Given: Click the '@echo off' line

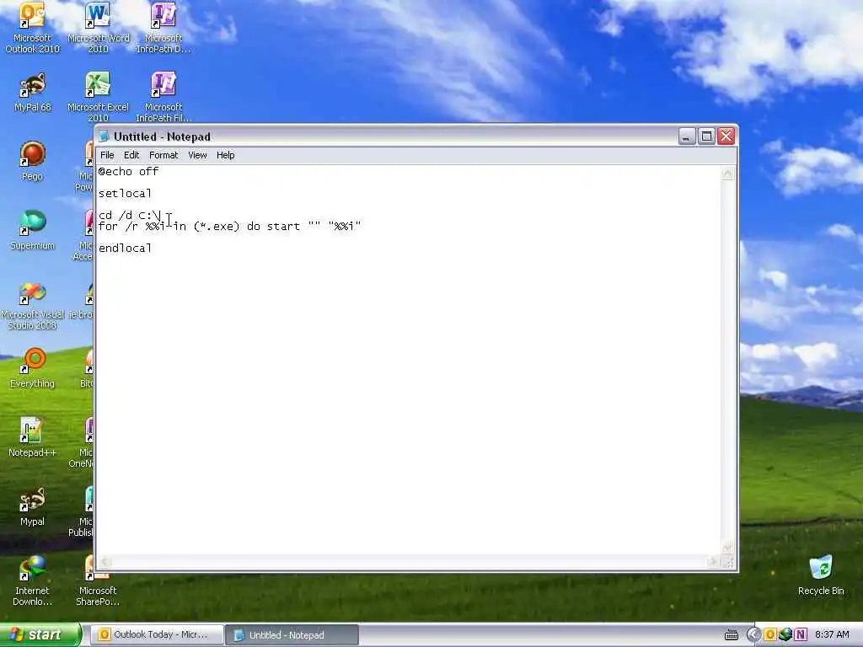Looking at the screenshot, I should coord(129,172).
